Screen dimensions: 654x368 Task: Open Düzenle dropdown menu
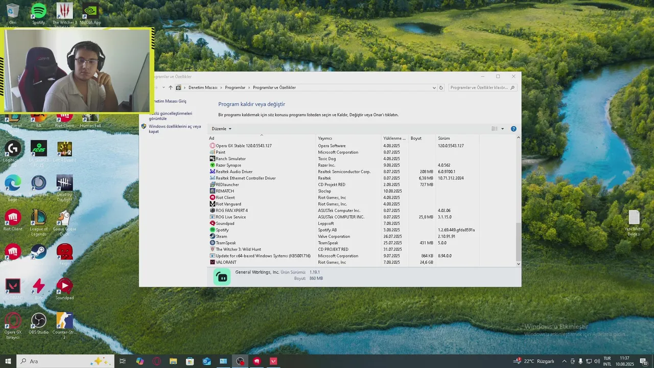[x=221, y=129]
